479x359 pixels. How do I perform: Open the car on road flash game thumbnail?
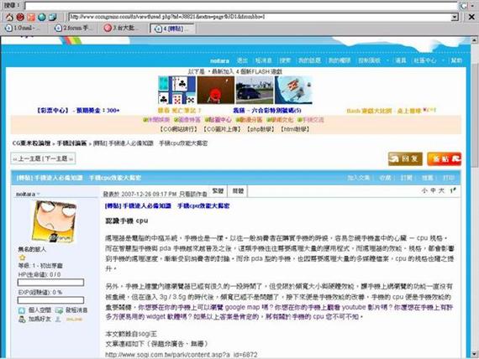pyautogui.click(x=255, y=90)
